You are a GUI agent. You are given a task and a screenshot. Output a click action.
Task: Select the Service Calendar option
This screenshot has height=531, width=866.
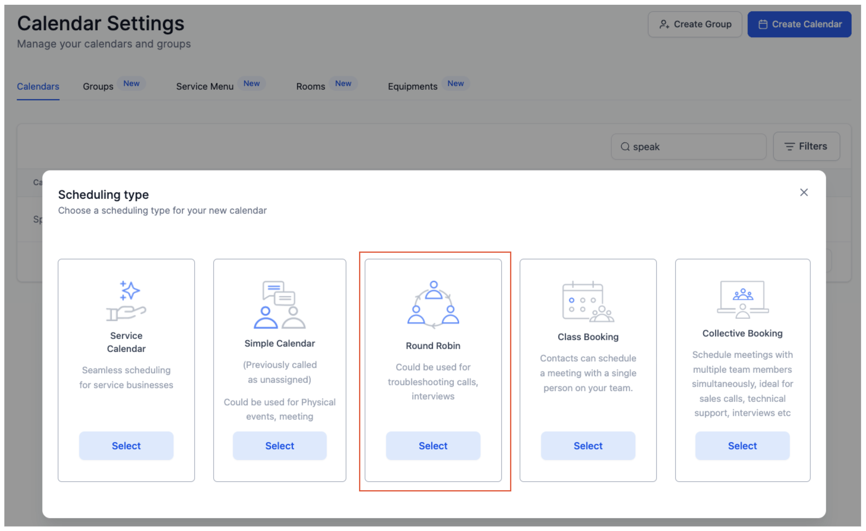(126, 446)
